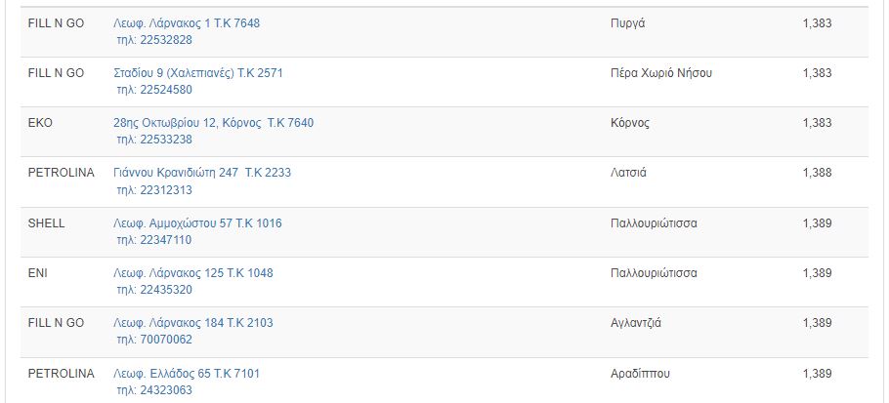
Task: Open Λεωφ. Αμμοχώστου 57 address link
Action: click(197, 223)
